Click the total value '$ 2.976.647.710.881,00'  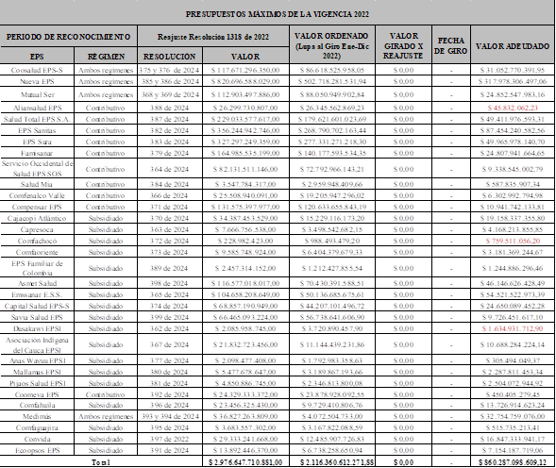pos(245,462)
